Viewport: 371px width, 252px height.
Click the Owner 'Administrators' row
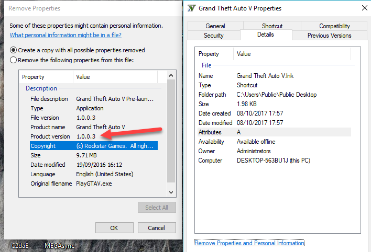click(274, 151)
